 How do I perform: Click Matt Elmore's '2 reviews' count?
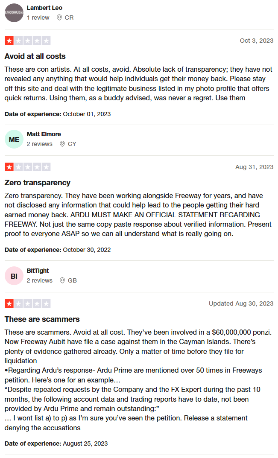coord(39,144)
